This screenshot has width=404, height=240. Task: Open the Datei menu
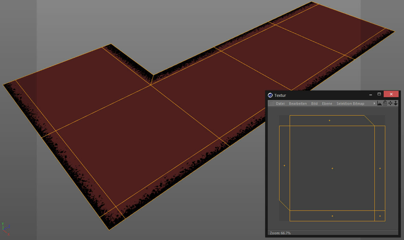[x=280, y=103]
